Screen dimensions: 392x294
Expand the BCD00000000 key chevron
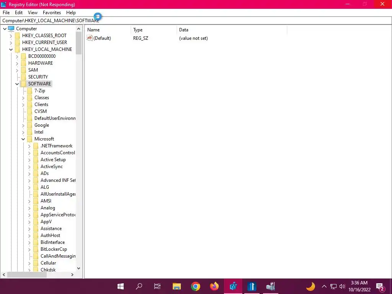[x=17, y=57]
